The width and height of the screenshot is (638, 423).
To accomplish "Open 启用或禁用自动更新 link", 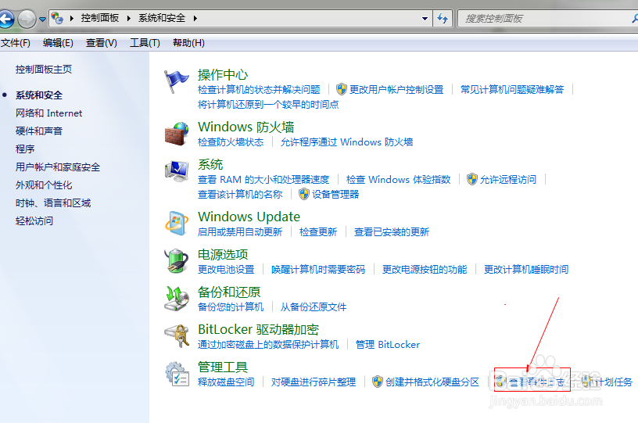I will coord(240,232).
